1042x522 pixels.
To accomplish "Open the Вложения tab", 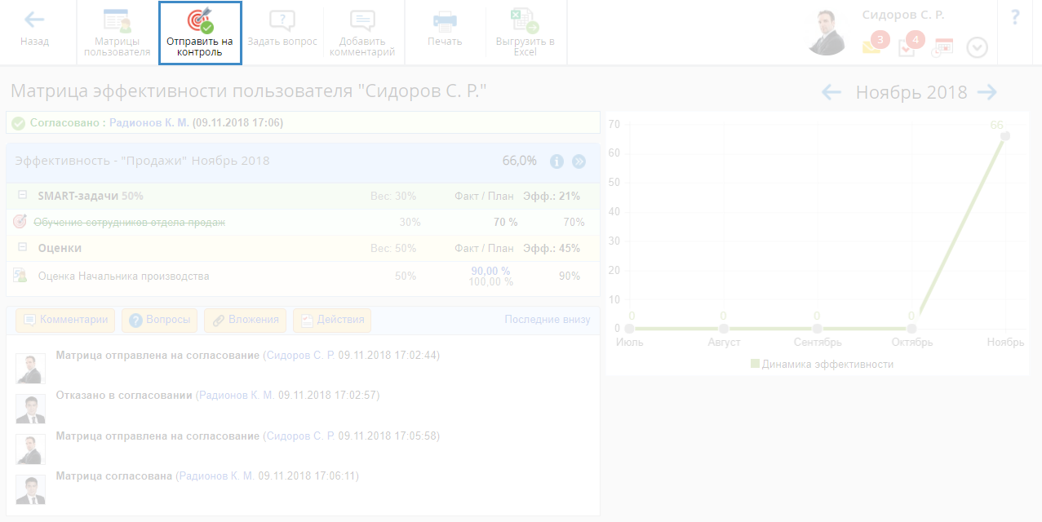I will tap(245, 320).
